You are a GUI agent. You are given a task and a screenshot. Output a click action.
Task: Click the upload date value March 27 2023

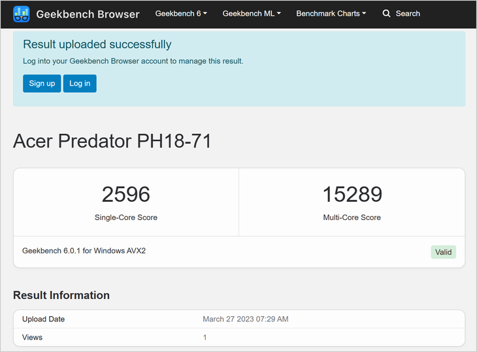[246, 319]
